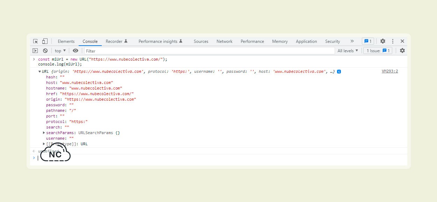Click the origin property row

pyautogui.click(x=91, y=99)
